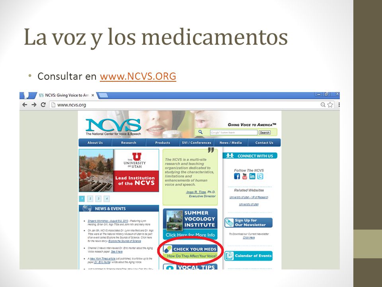382x287 pixels.
Task: Open NCVS Twitter icon
Action: 260,176
